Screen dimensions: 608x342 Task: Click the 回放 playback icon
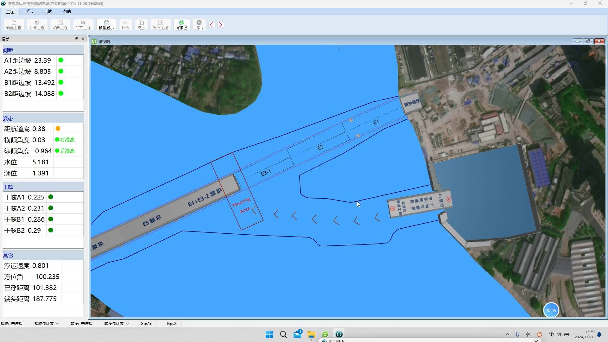pos(125,25)
